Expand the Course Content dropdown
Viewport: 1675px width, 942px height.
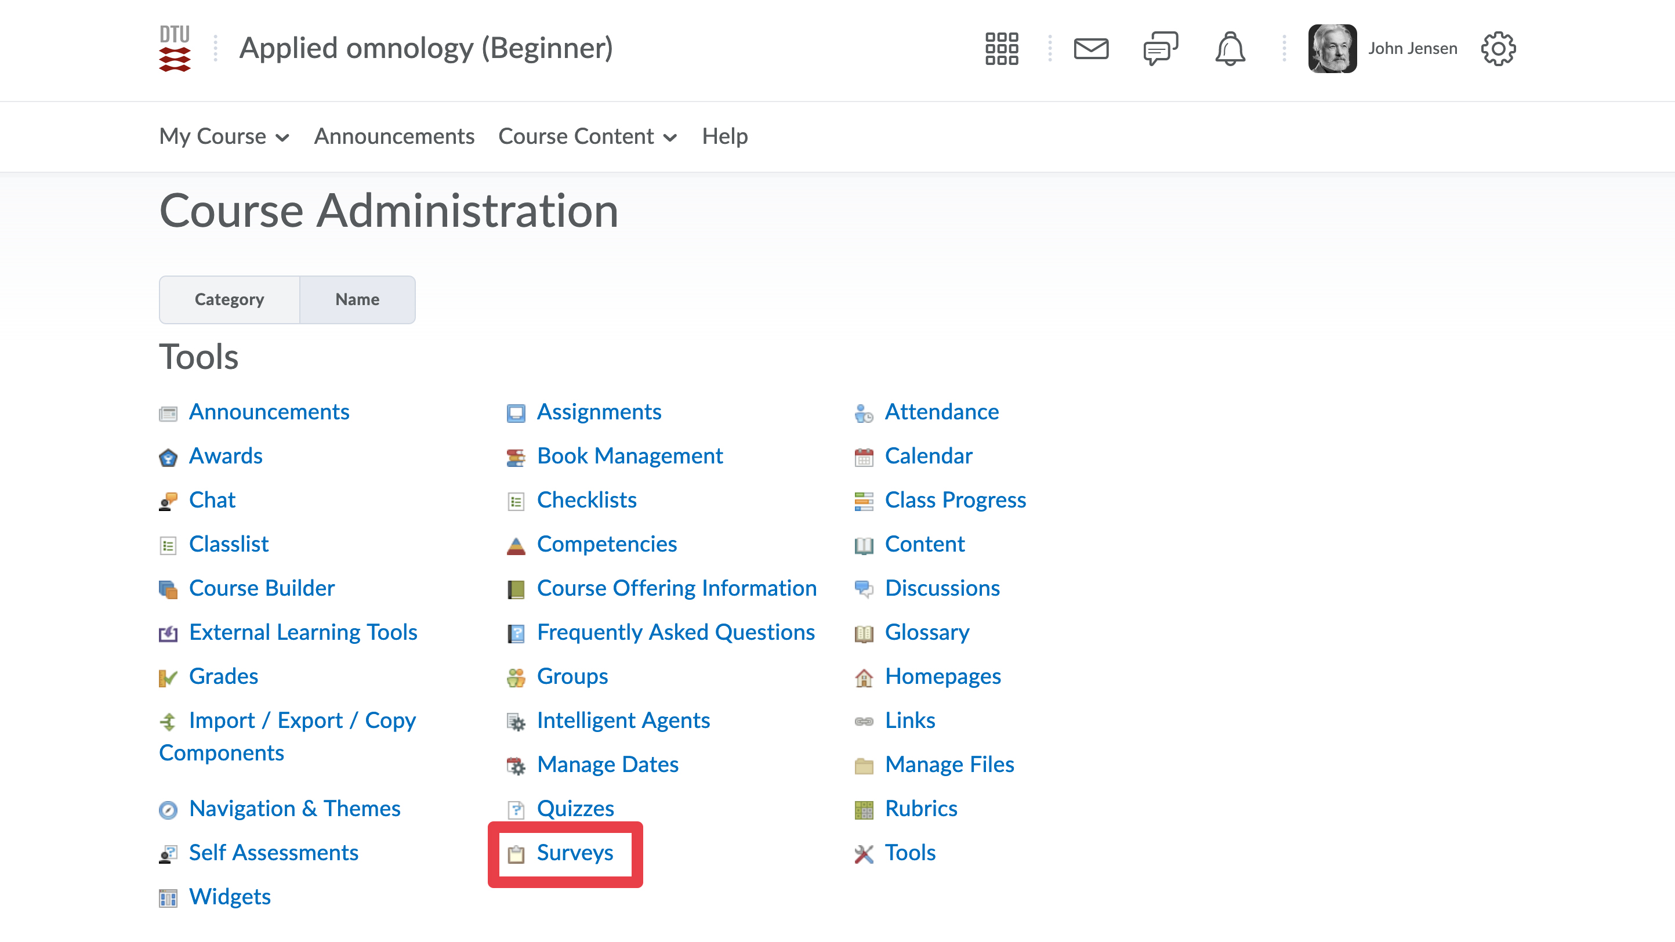(587, 136)
